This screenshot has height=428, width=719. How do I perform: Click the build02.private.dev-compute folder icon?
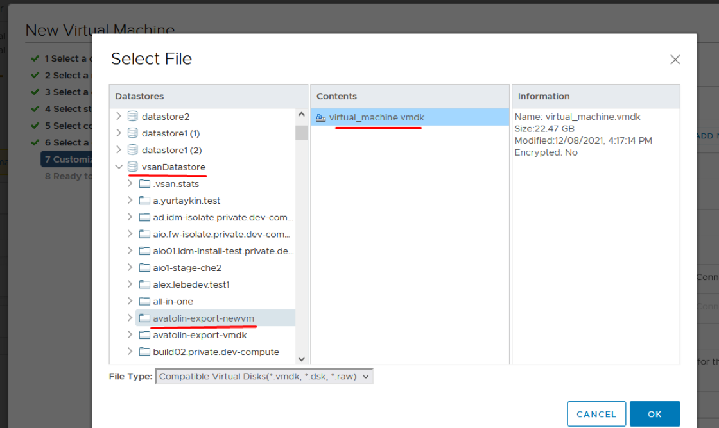pyautogui.click(x=144, y=352)
